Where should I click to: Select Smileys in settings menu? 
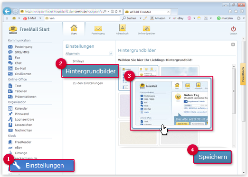(x=78, y=61)
